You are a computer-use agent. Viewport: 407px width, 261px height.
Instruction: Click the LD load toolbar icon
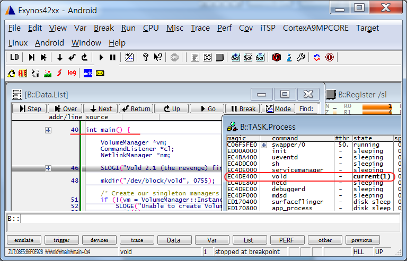[x=14, y=57]
